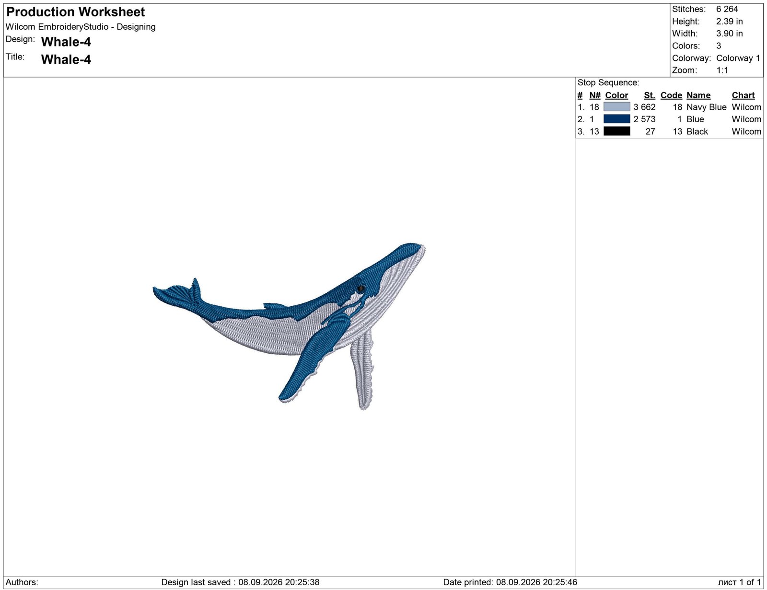
Task: Click the 'Black' thread name
Action: (697, 132)
